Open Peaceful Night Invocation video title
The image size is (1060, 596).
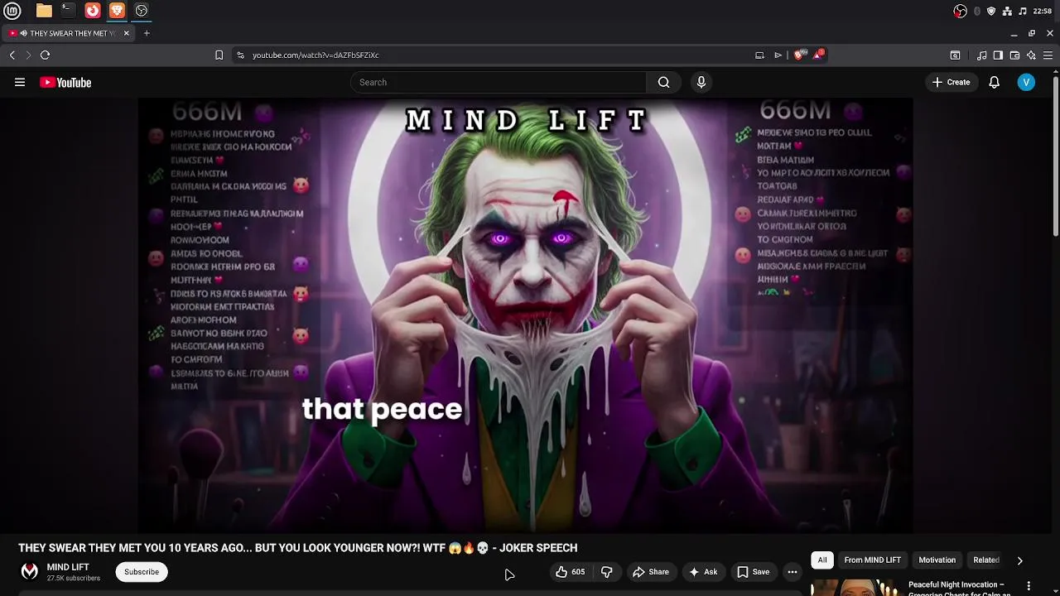[x=959, y=589]
